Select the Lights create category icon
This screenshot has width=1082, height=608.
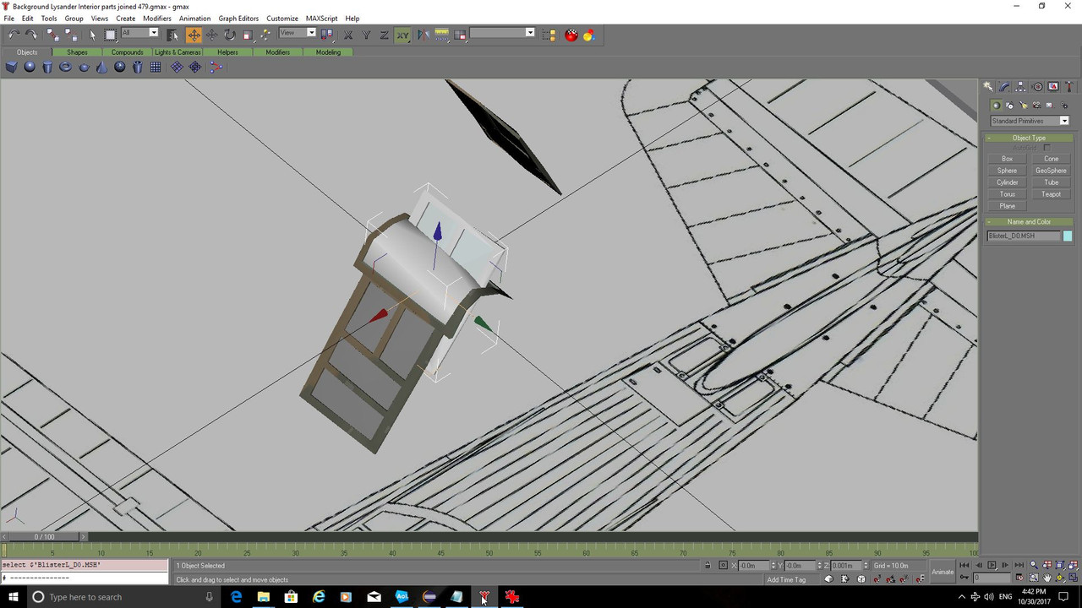click(1024, 106)
